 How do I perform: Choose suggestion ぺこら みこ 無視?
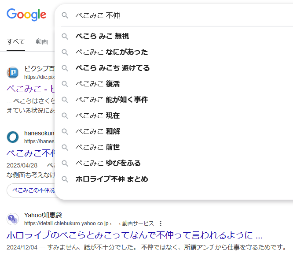102,36
